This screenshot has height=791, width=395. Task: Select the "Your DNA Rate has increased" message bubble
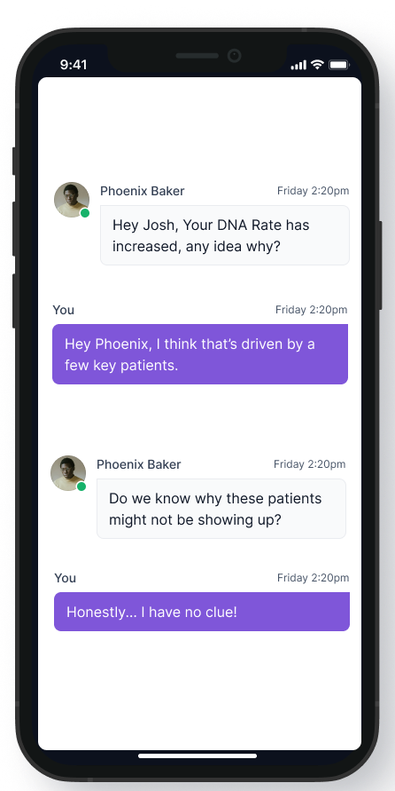(225, 235)
